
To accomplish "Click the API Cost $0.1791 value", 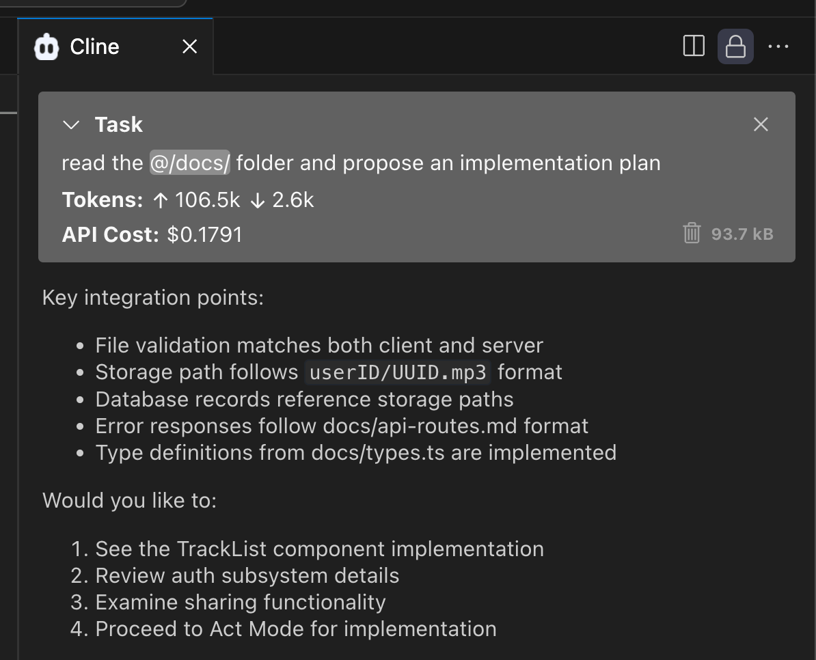I will [204, 234].
